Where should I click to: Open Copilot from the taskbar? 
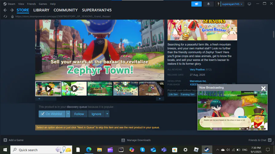click(131, 150)
